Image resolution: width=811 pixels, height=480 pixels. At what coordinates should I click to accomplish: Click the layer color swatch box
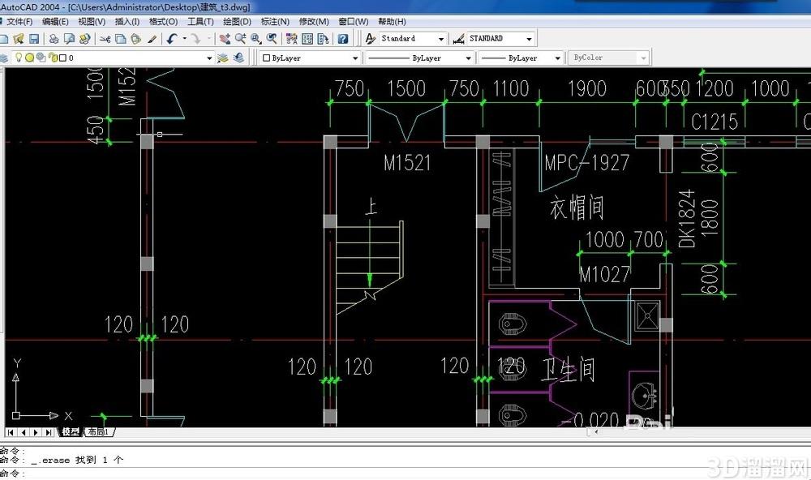pos(62,58)
